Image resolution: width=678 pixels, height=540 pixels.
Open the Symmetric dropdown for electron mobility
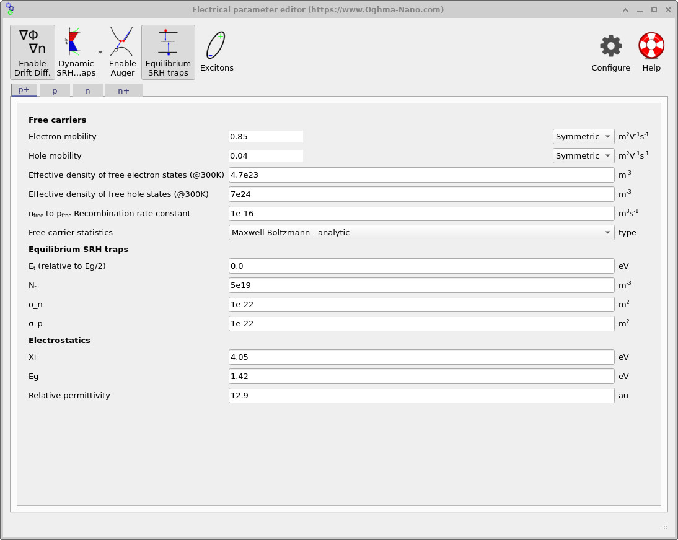point(583,136)
